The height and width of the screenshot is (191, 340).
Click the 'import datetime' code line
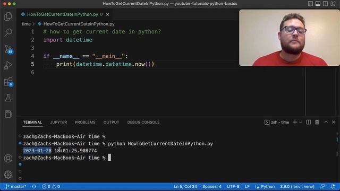click(67, 40)
